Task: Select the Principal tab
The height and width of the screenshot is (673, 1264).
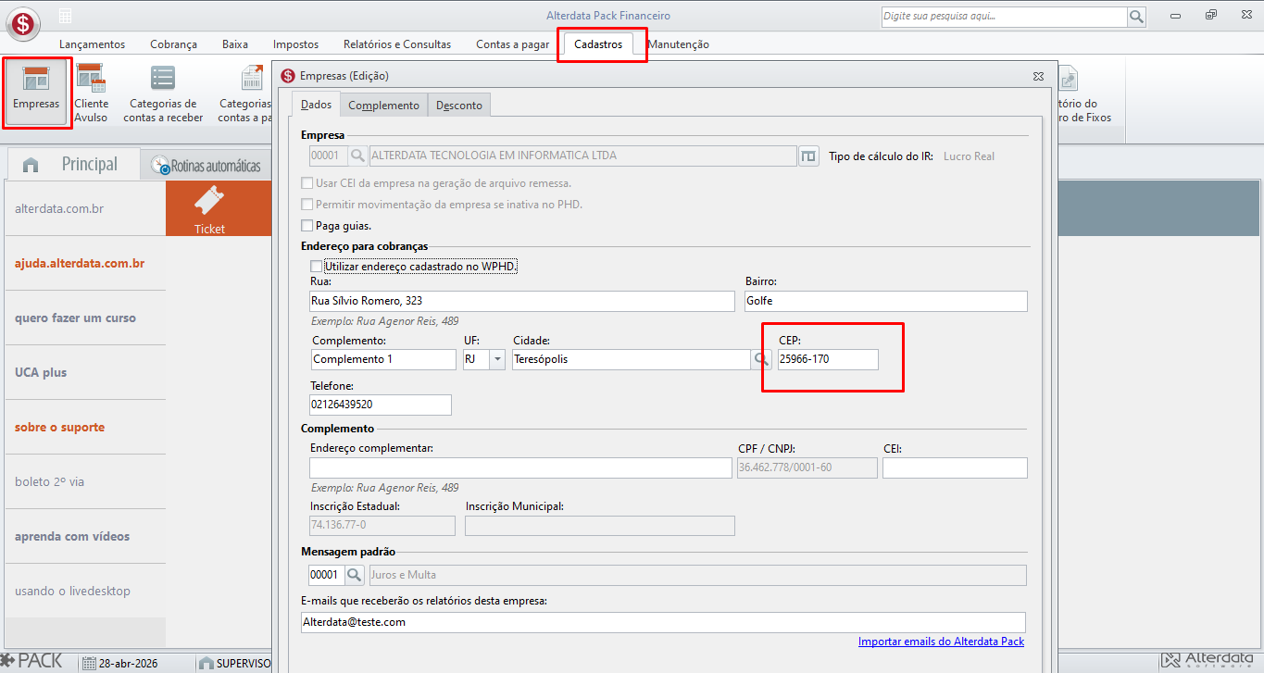Action: click(73, 165)
